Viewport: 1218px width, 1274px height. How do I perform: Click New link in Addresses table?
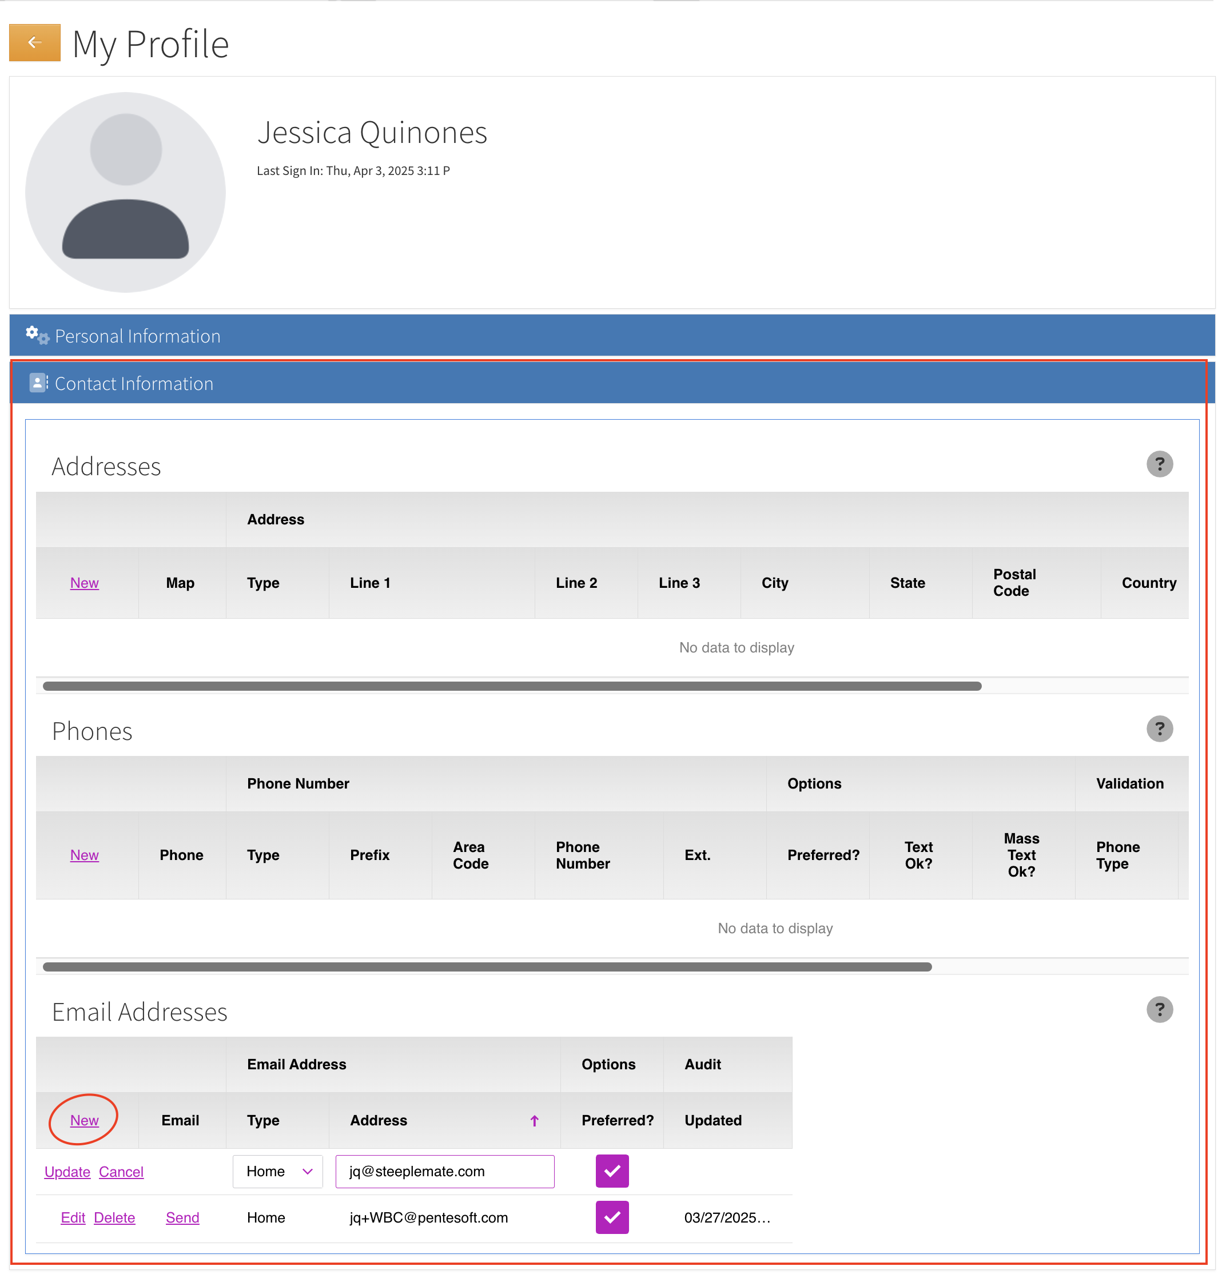point(85,583)
